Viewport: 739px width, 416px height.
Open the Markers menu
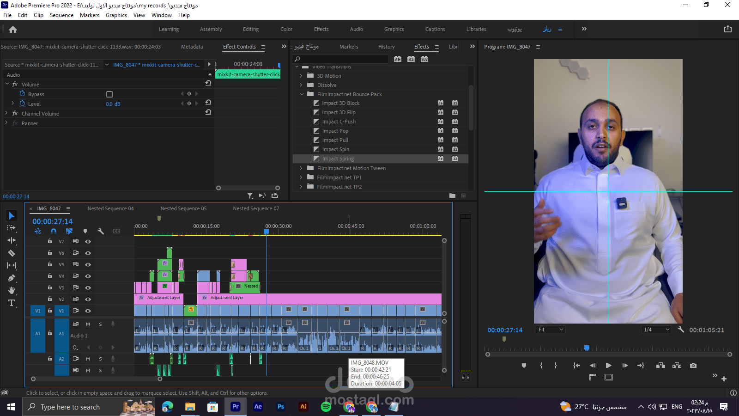point(90,15)
